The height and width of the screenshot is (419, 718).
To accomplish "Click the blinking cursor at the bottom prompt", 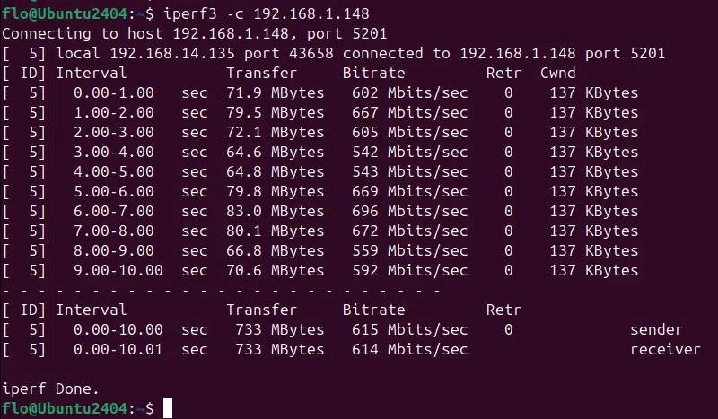I will coord(168,408).
